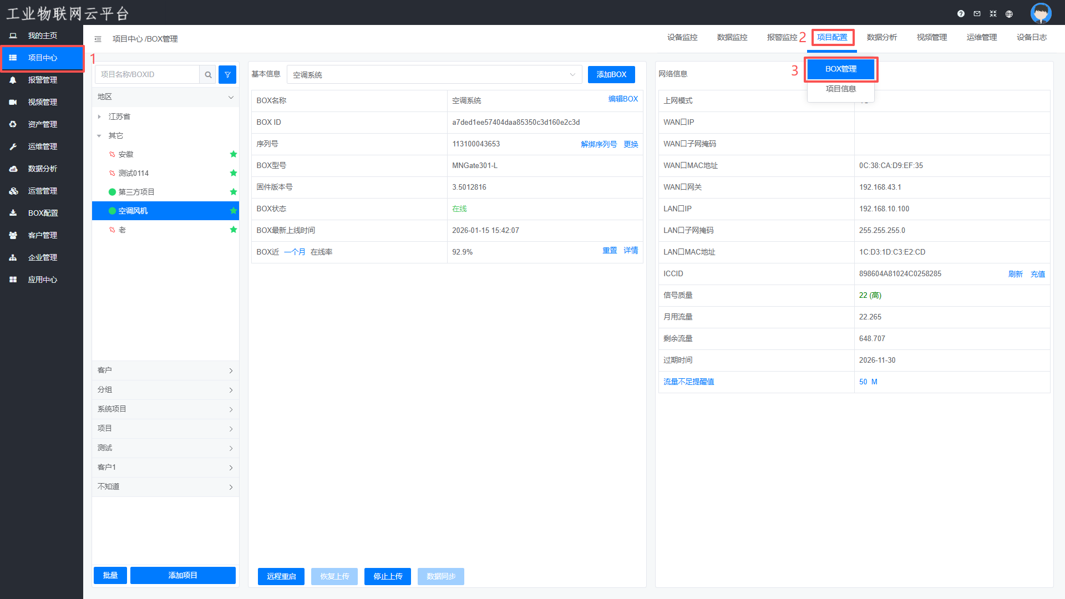The image size is (1065, 599).
Task: Switch to the 数据分析 top tab
Action: coord(881,37)
